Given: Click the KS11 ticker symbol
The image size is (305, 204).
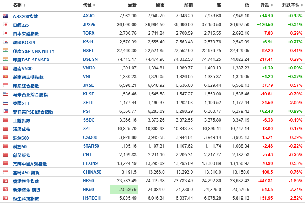Looking at the screenshot, I should [88, 42].
